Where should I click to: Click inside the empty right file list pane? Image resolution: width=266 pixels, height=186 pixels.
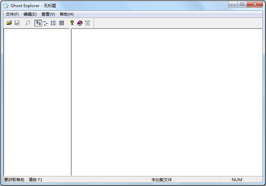tap(166, 102)
